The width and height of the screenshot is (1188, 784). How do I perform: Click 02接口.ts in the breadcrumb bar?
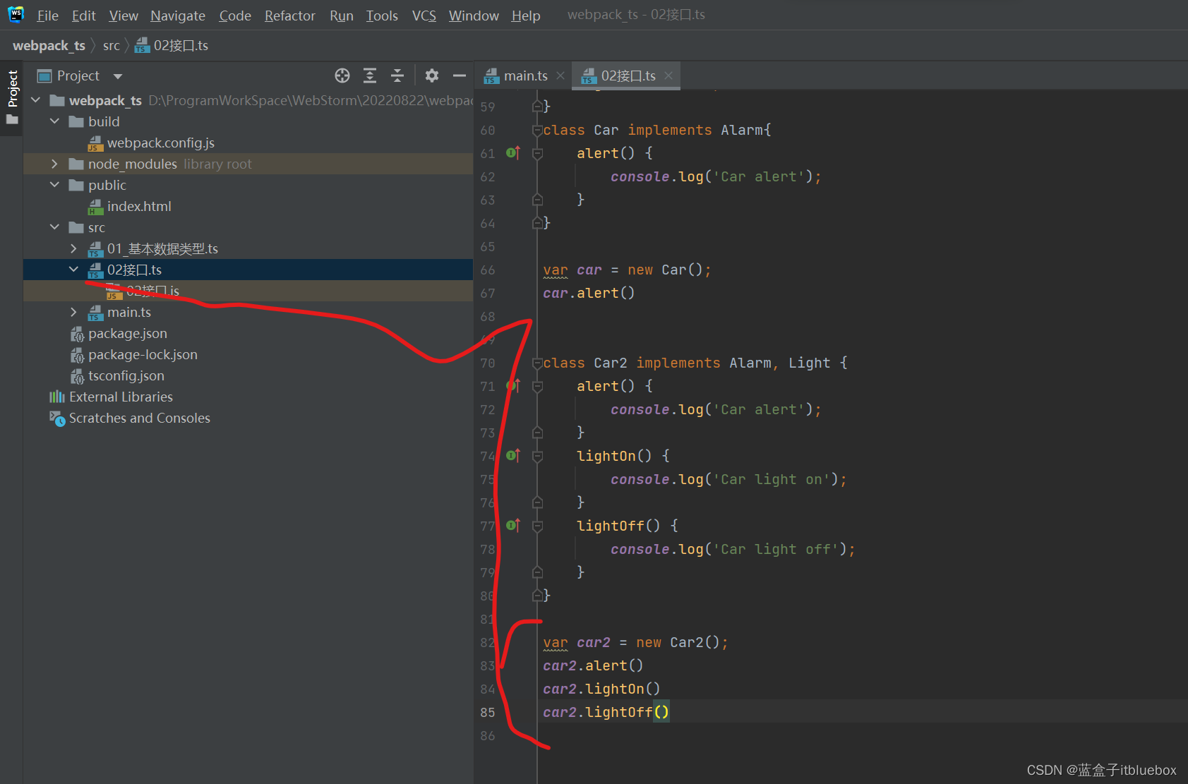(x=172, y=46)
